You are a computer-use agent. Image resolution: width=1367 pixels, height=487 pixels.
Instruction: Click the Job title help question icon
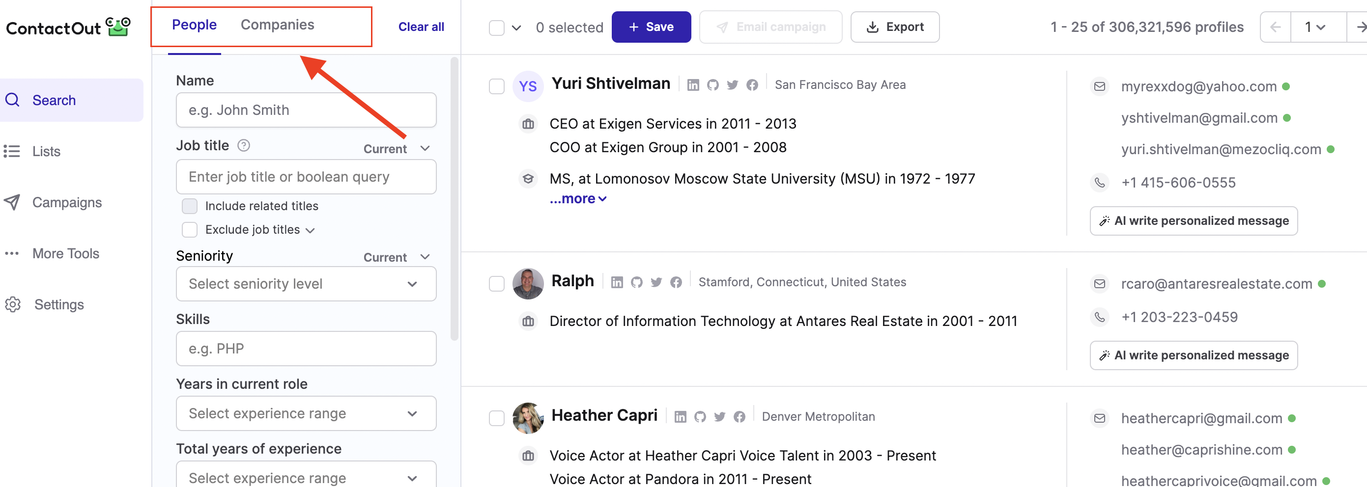244,145
